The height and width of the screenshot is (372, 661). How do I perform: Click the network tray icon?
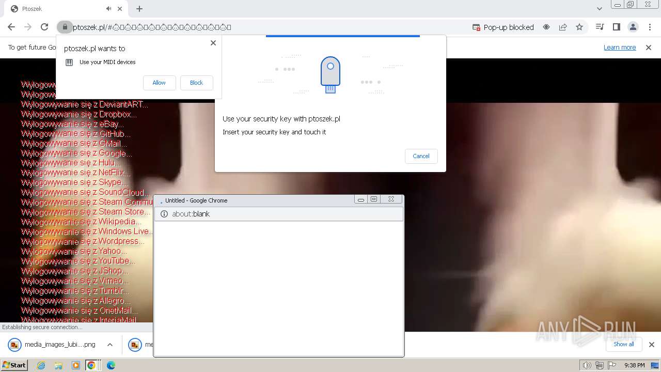pyautogui.click(x=600, y=365)
